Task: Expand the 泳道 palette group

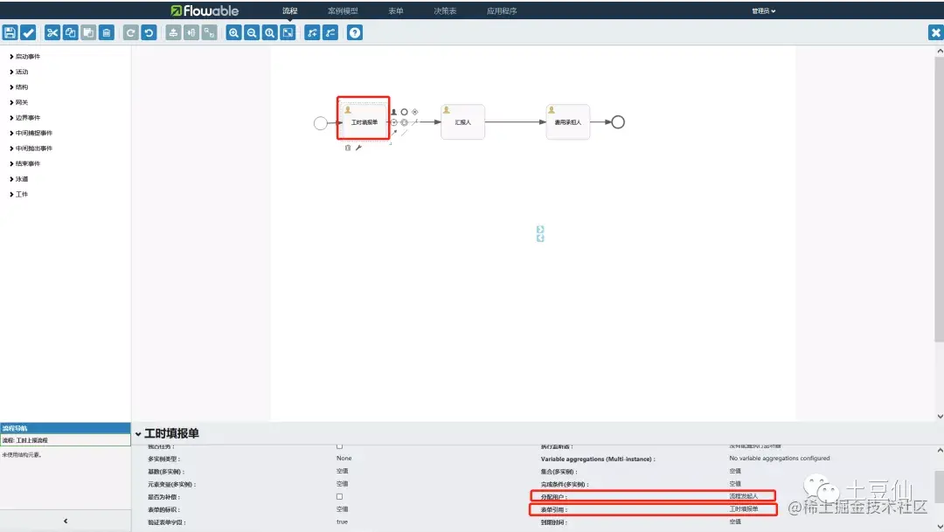Action: 18,179
